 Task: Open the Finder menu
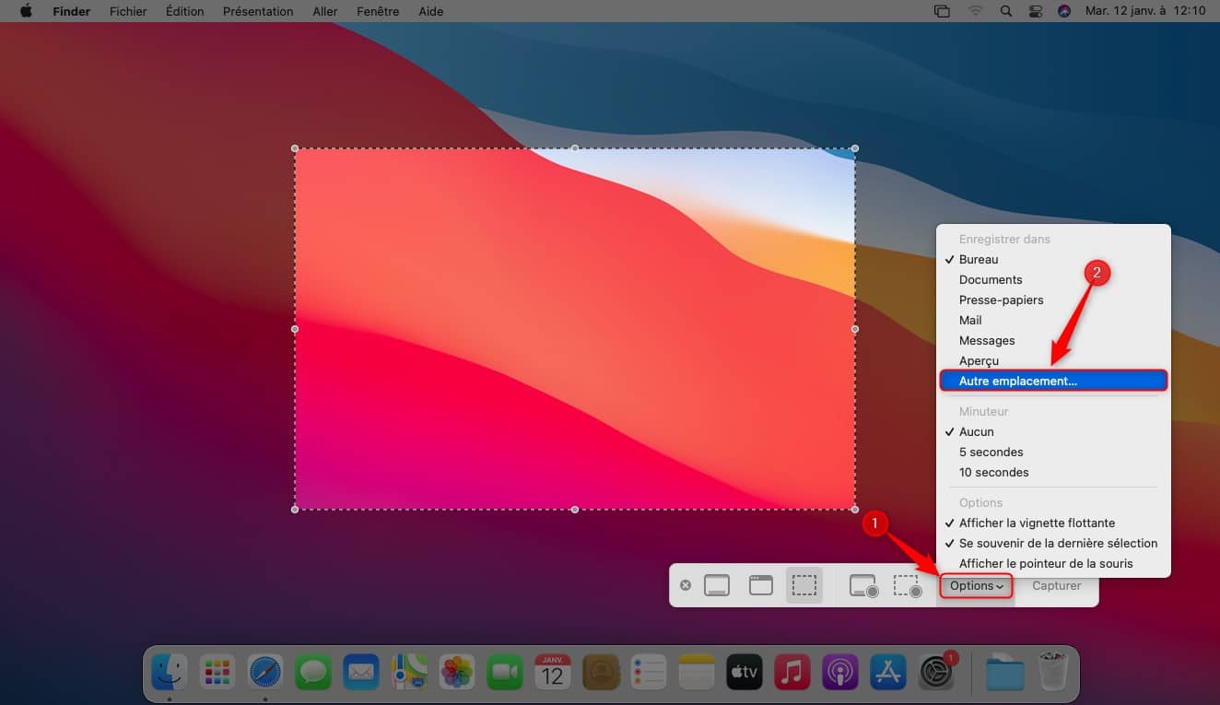(x=72, y=11)
